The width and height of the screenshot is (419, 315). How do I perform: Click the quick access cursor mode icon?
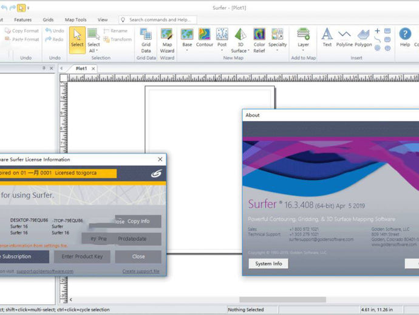(x=21, y=8)
